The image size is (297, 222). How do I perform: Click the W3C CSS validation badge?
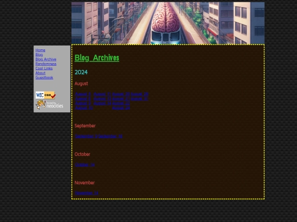point(46,95)
